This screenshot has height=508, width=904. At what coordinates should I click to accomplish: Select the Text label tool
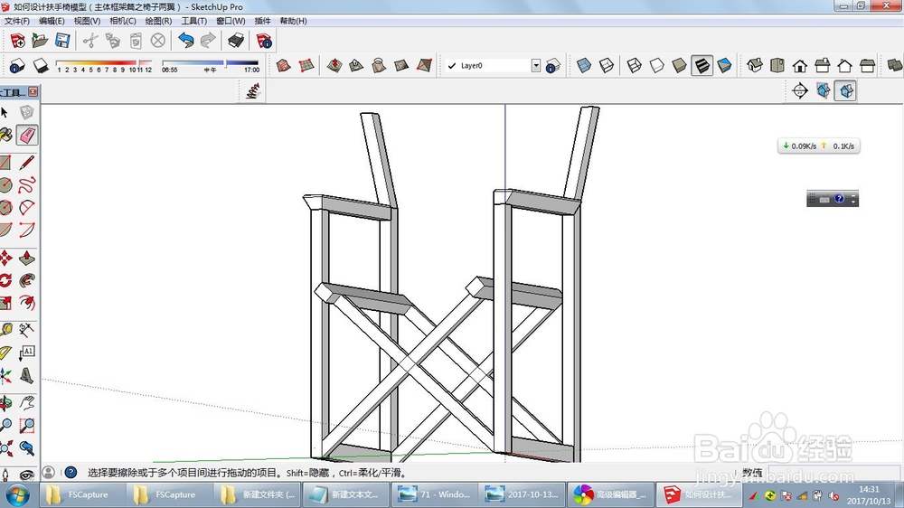26,353
